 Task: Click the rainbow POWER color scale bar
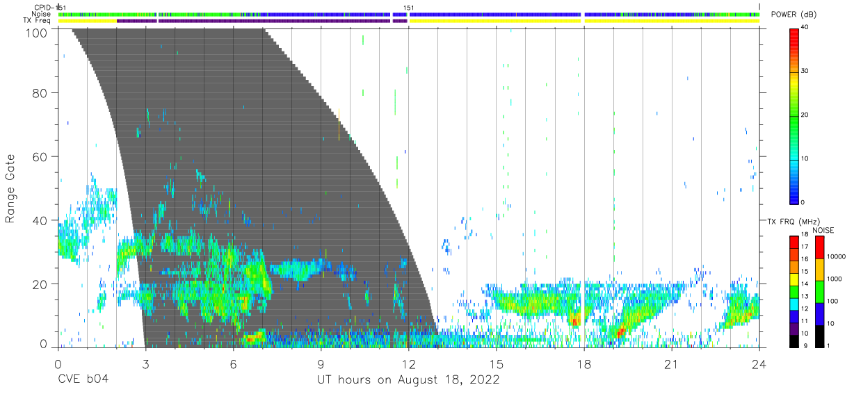pyautogui.click(x=793, y=115)
